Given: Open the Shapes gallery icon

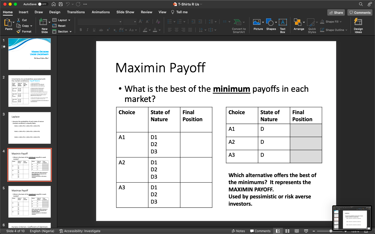Looking at the screenshot, I should pyautogui.click(x=270, y=22).
